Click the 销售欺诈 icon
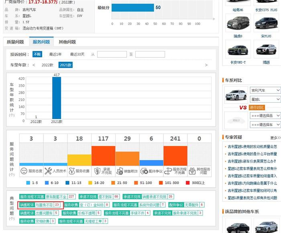Screen dimensions: 281x233 pos(120,171)
